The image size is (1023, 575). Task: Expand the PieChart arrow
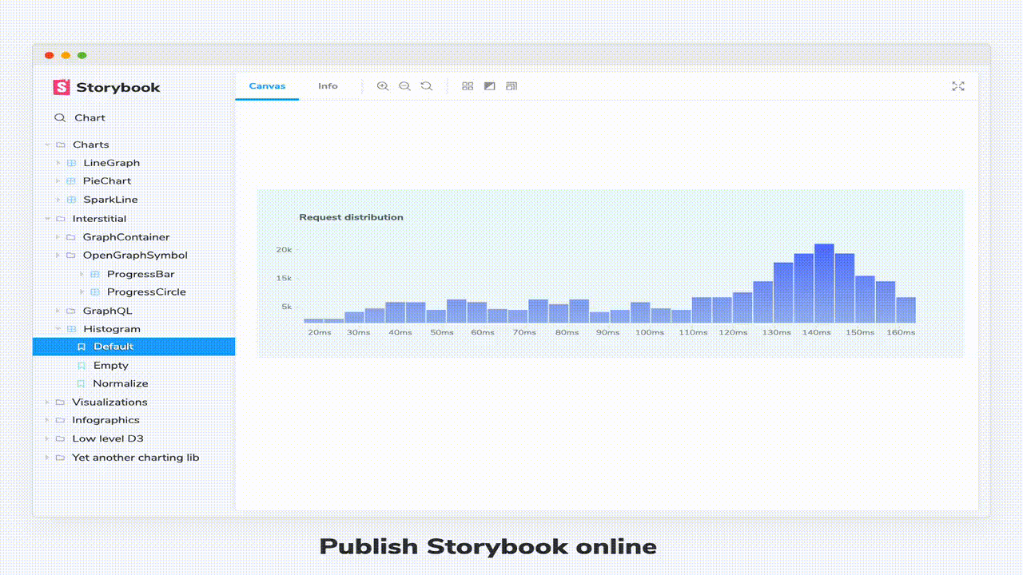coord(58,181)
